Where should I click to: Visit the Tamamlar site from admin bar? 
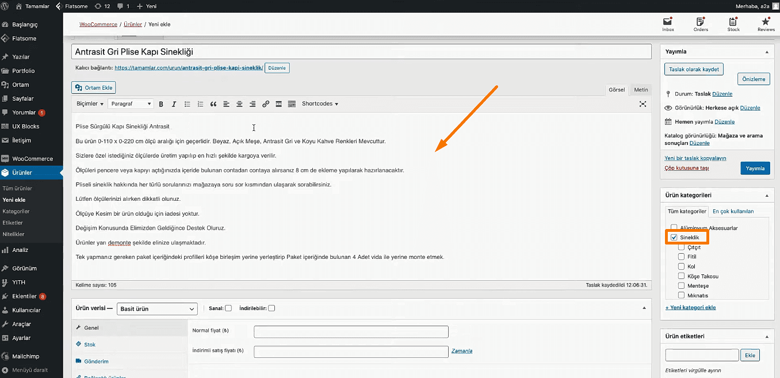click(x=32, y=6)
